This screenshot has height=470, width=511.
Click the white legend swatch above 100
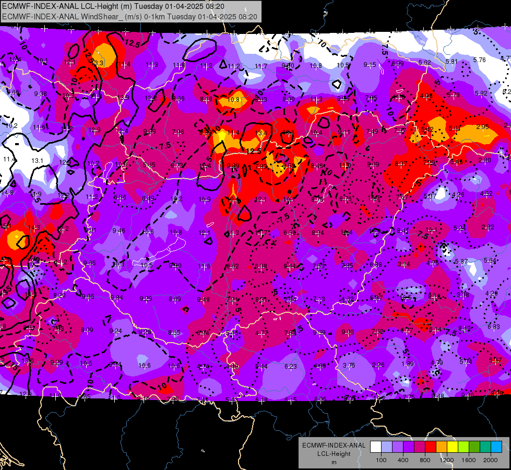[376, 447]
